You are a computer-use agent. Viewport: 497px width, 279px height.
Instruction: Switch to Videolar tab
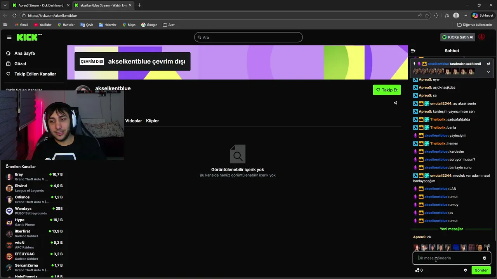[x=134, y=121]
